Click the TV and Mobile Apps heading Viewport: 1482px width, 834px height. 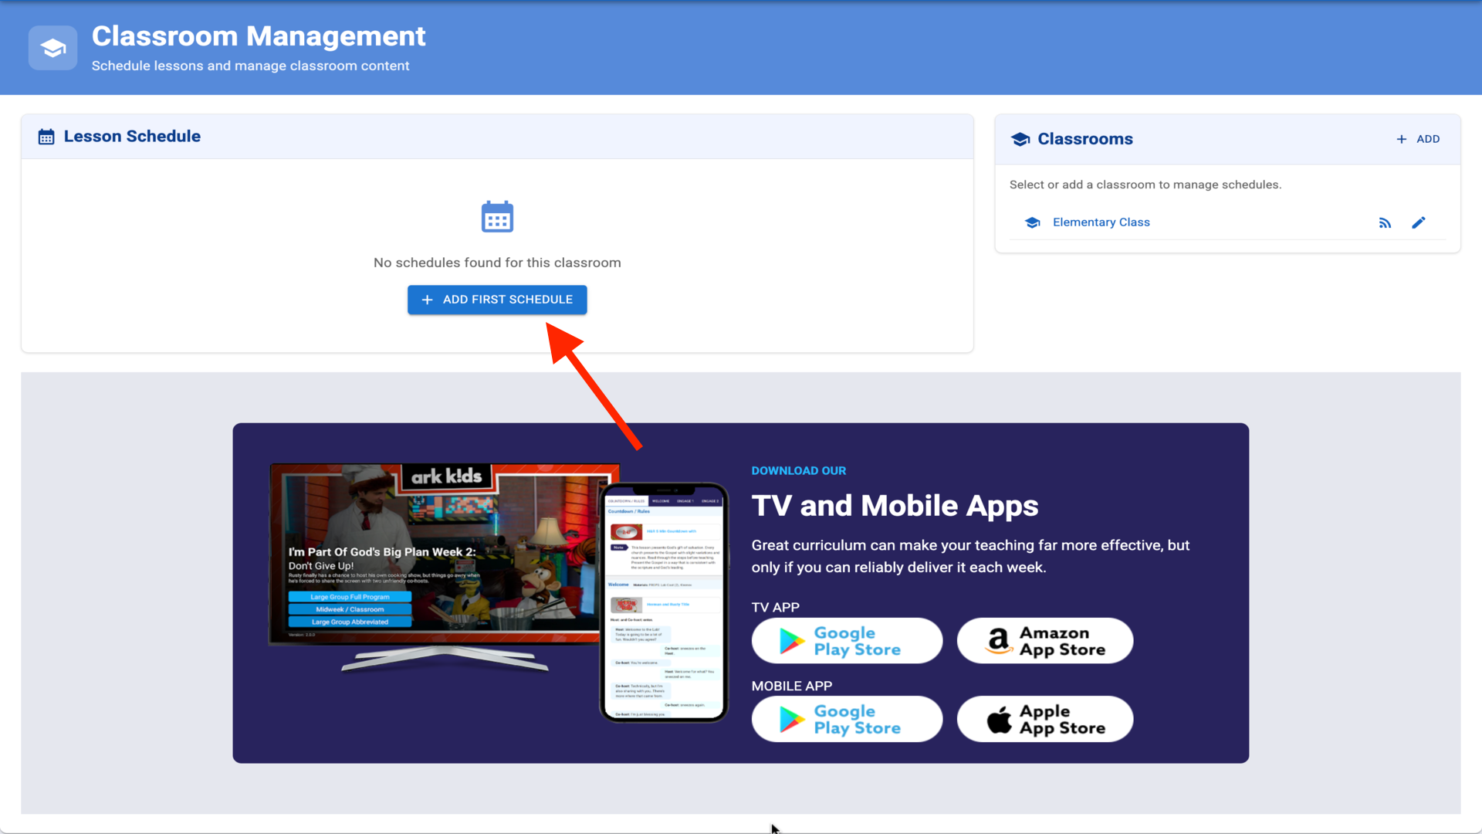[895, 506]
